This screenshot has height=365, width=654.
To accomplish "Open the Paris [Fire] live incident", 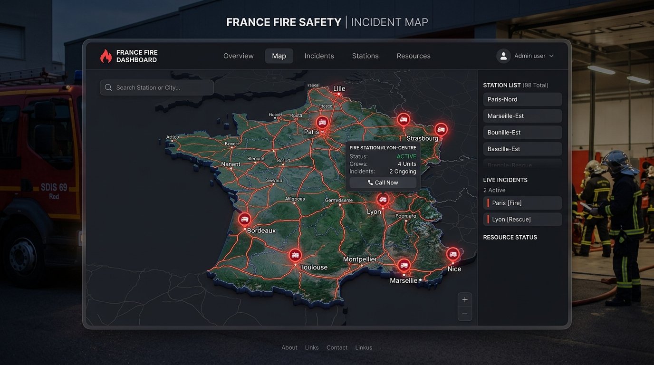I will point(522,203).
